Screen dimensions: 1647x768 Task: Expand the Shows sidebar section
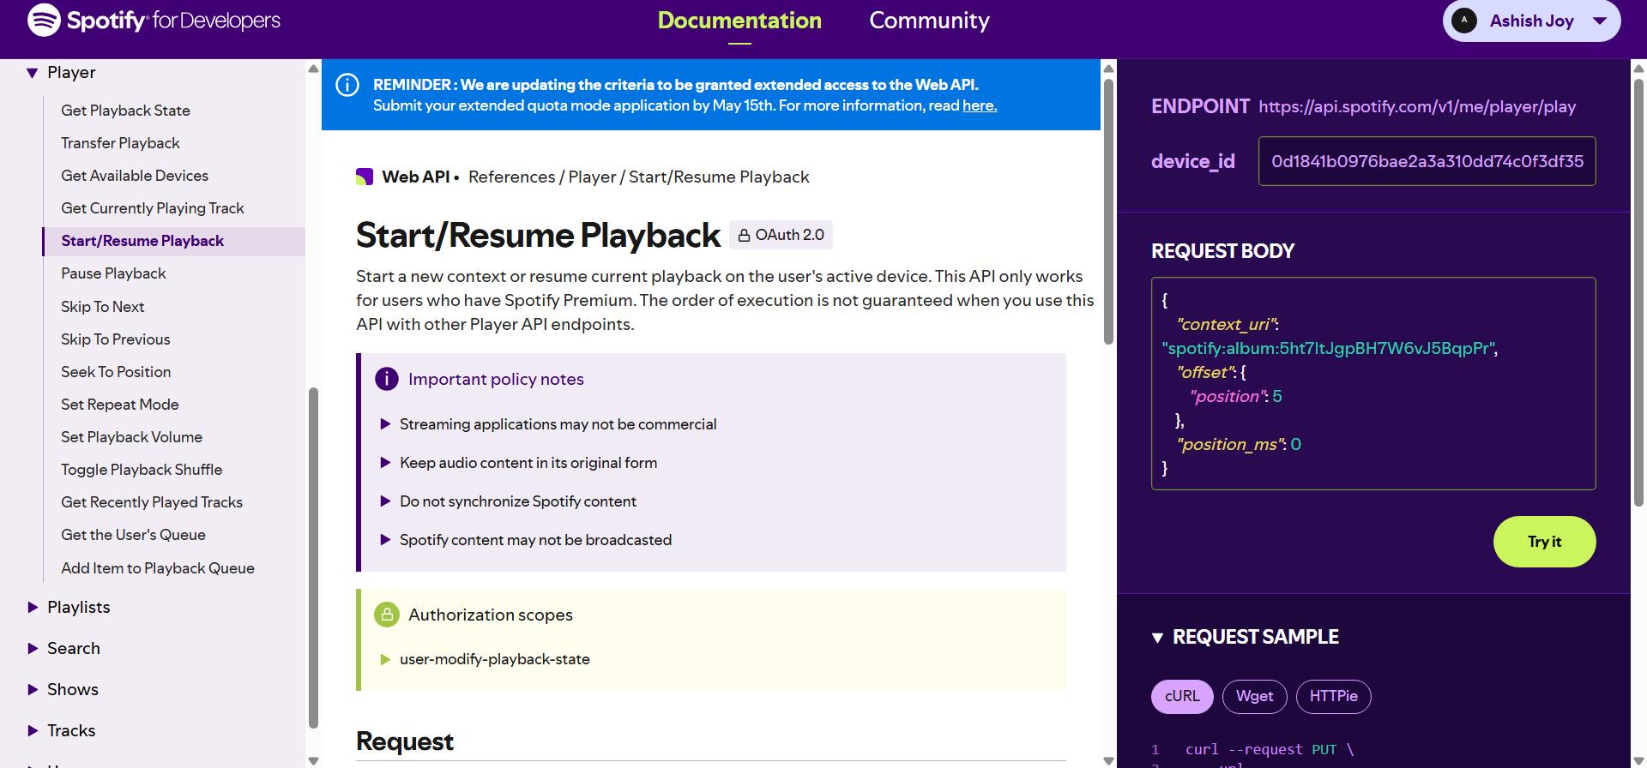coord(33,689)
